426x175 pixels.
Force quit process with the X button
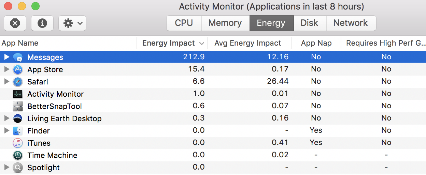coord(15,23)
